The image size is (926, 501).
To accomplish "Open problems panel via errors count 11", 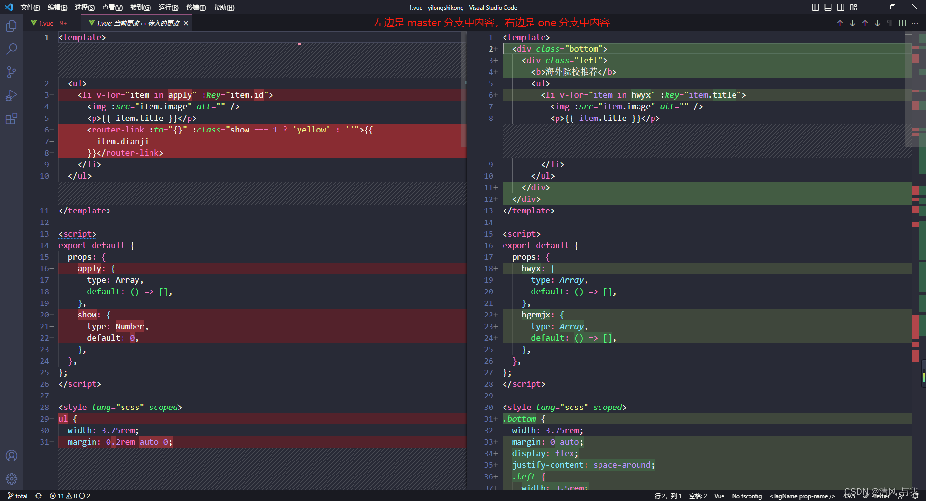I will click(69, 496).
